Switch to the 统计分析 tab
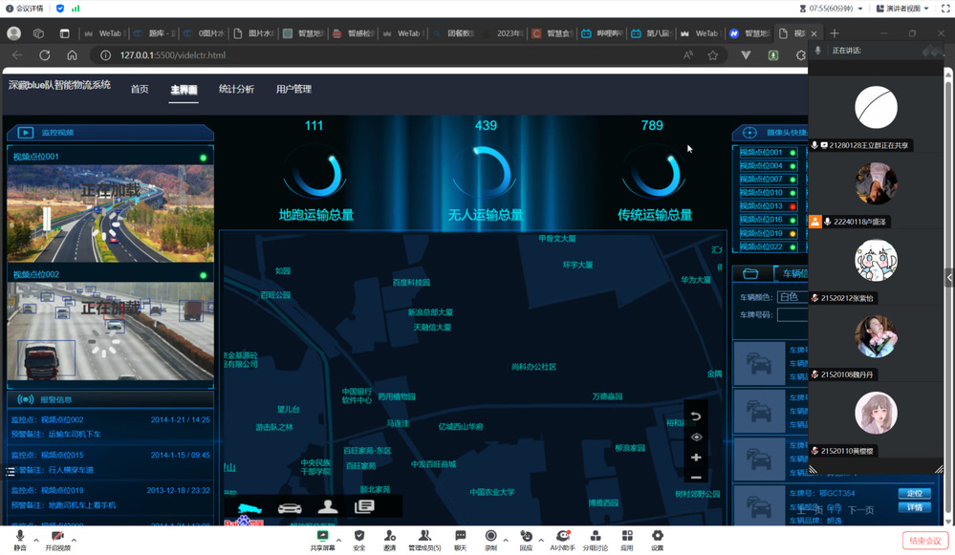 [236, 90]
